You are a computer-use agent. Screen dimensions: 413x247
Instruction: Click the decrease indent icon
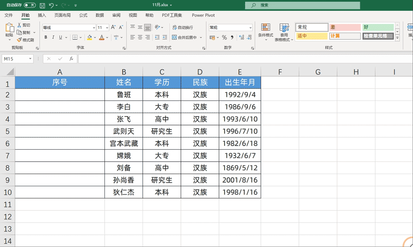pyautogui.click(x=157, y=38)
